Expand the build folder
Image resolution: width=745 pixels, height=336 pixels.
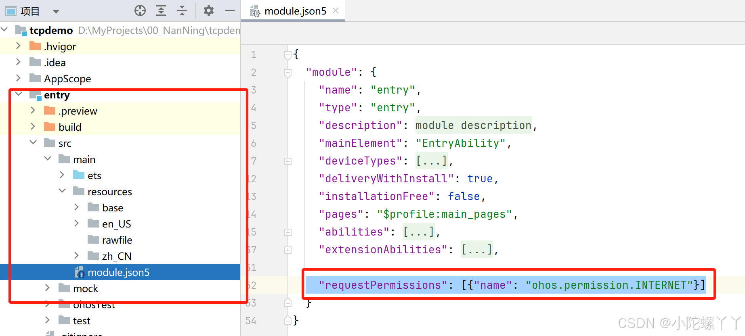tap(33, 126)
